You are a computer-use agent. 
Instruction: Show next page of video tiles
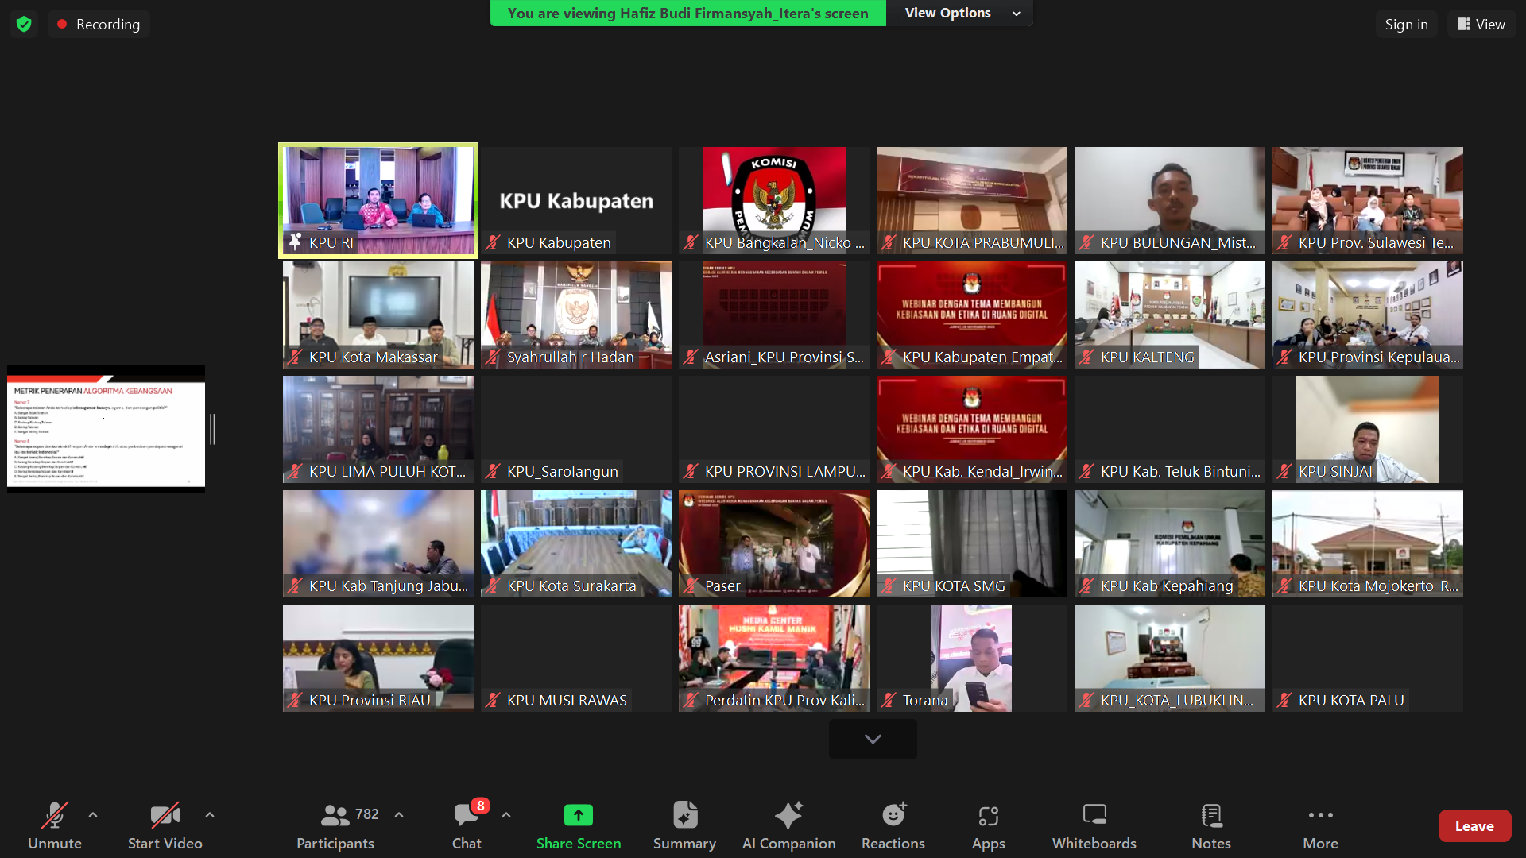pos(873,739)
